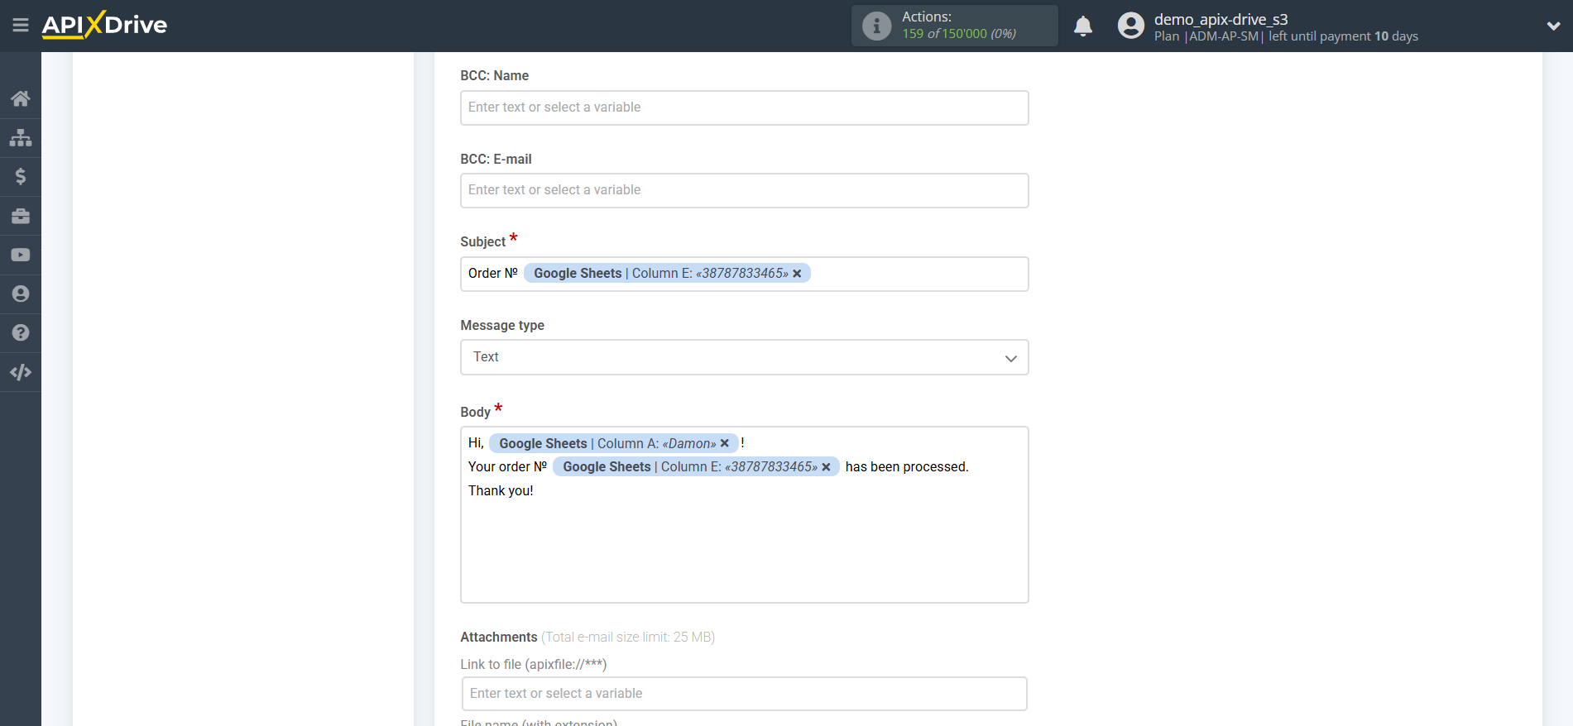The width and height of the screenshot is (1573, 726).
Task: Open the connections sitemap sidebar icon
Action: [x=21, y=137]
